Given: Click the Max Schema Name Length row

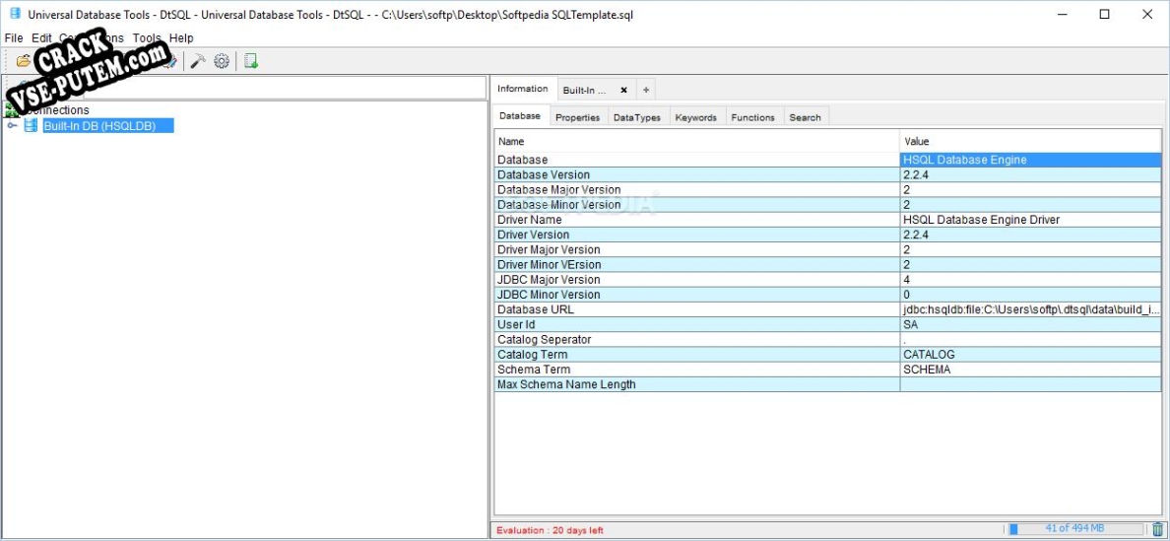Looking at the screenshot, I should pos(828,383).
